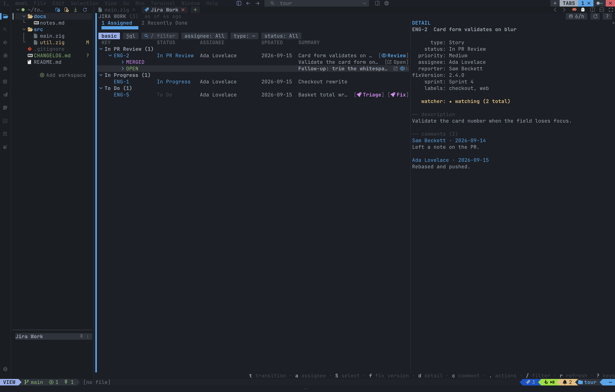Click the Fix button on ENG-5
615x392 pixels.
click(398, 95)
